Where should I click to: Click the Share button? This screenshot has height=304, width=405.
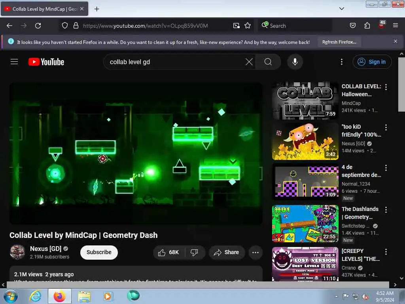(227, 252)
